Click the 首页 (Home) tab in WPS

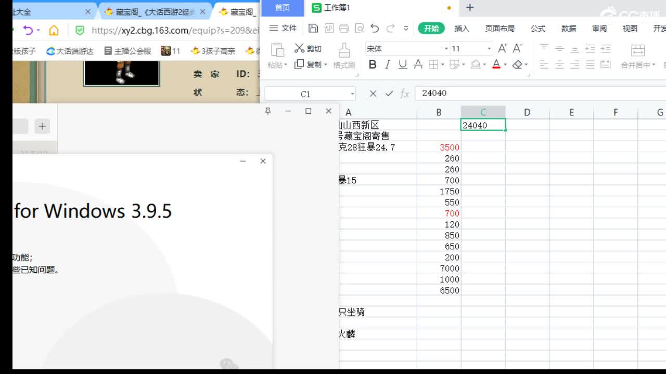[x=283, y=8]
